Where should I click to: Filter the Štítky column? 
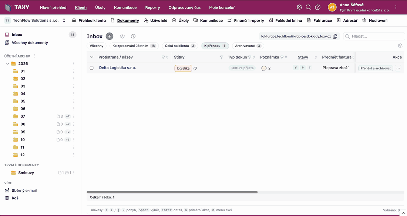222,57
